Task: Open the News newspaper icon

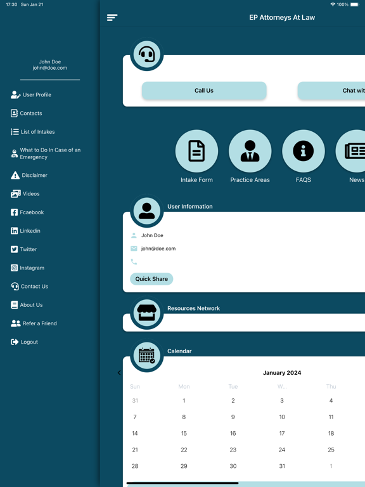Action: pyautogui.click(x=350, y=151)
